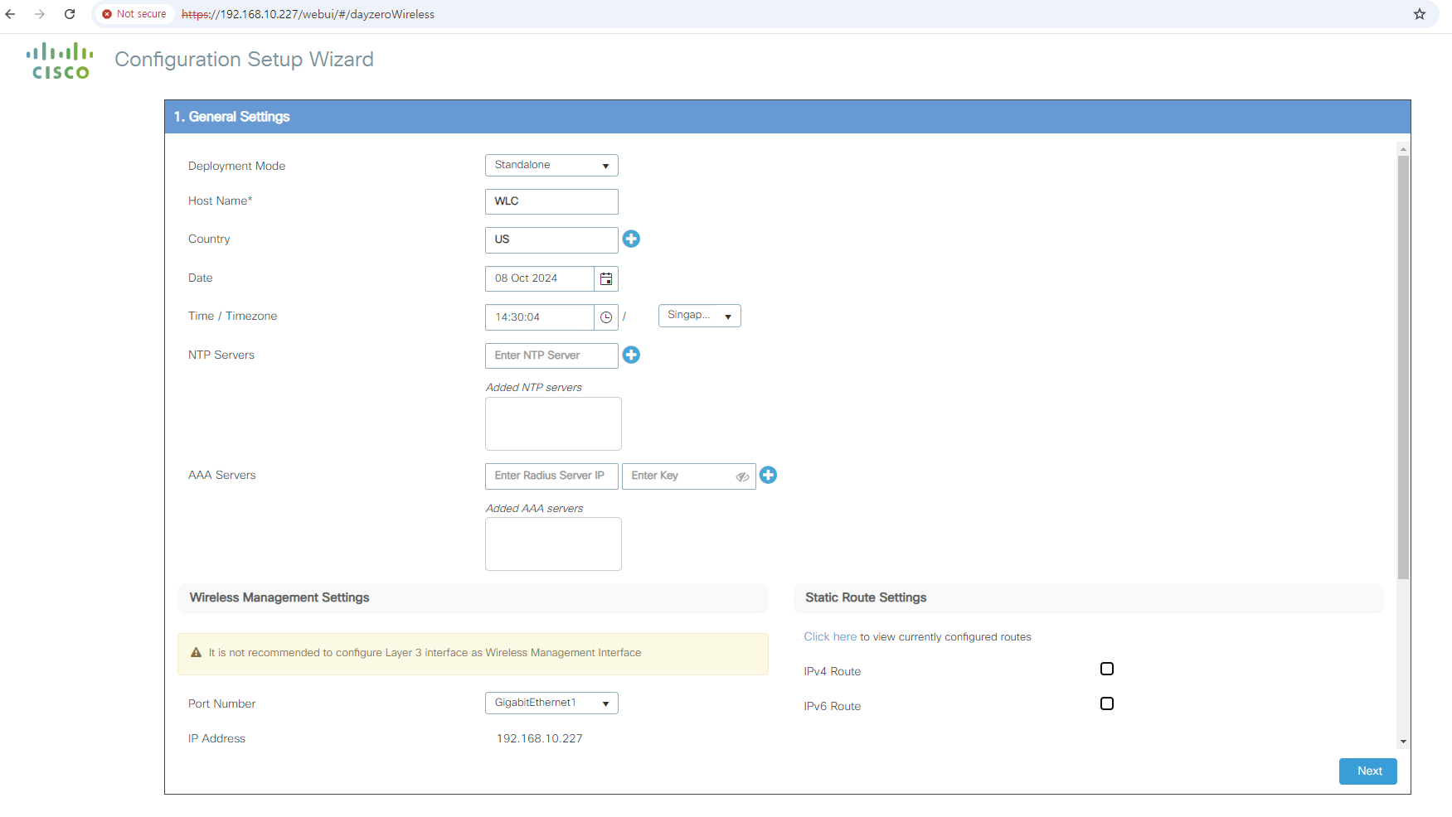This screenshot has width=1452, height=817.
Task: Click the add Country plus icon
Action: (x=631, y=239)
